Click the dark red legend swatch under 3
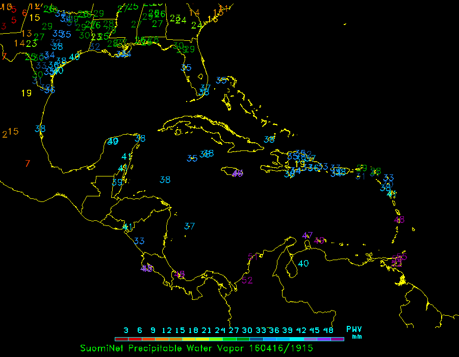 pos(121,339)
